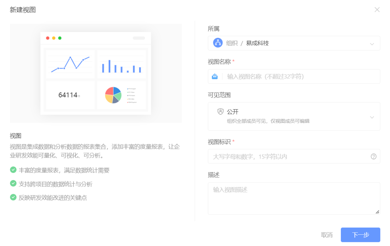The height and width of the screenshot is (246, 390).
Task: Click the bar chart in the preview image
Action: [x=122, y=64]
